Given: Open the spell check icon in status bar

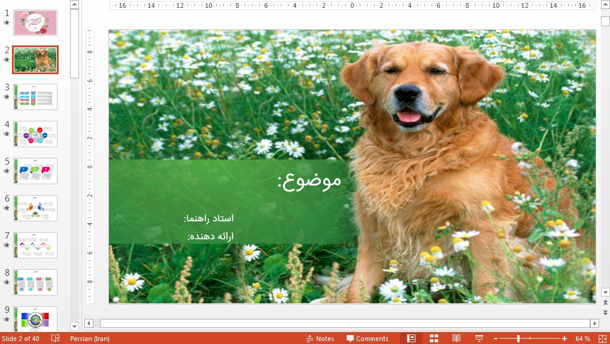Looking at the screenshot, I should (x=56, y=339).
